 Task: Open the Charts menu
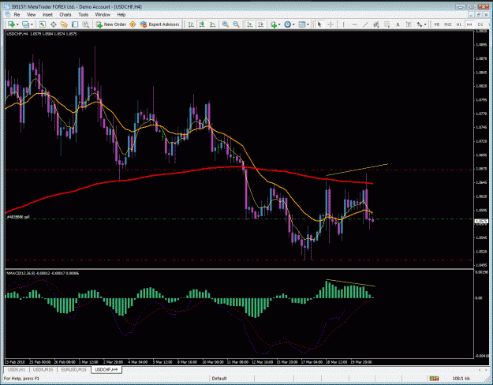65,14
